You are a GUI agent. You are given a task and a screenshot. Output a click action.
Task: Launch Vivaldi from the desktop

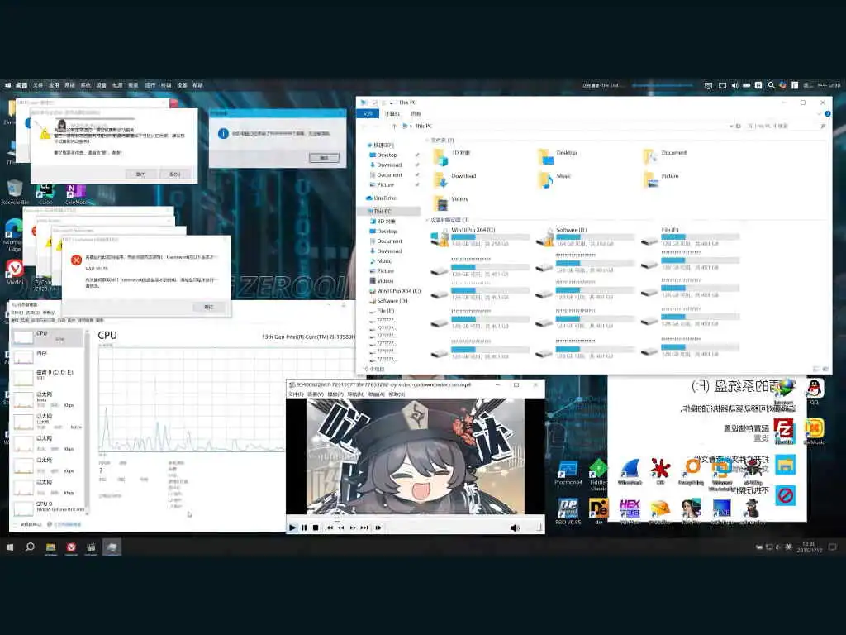click(x=15, y=271)
